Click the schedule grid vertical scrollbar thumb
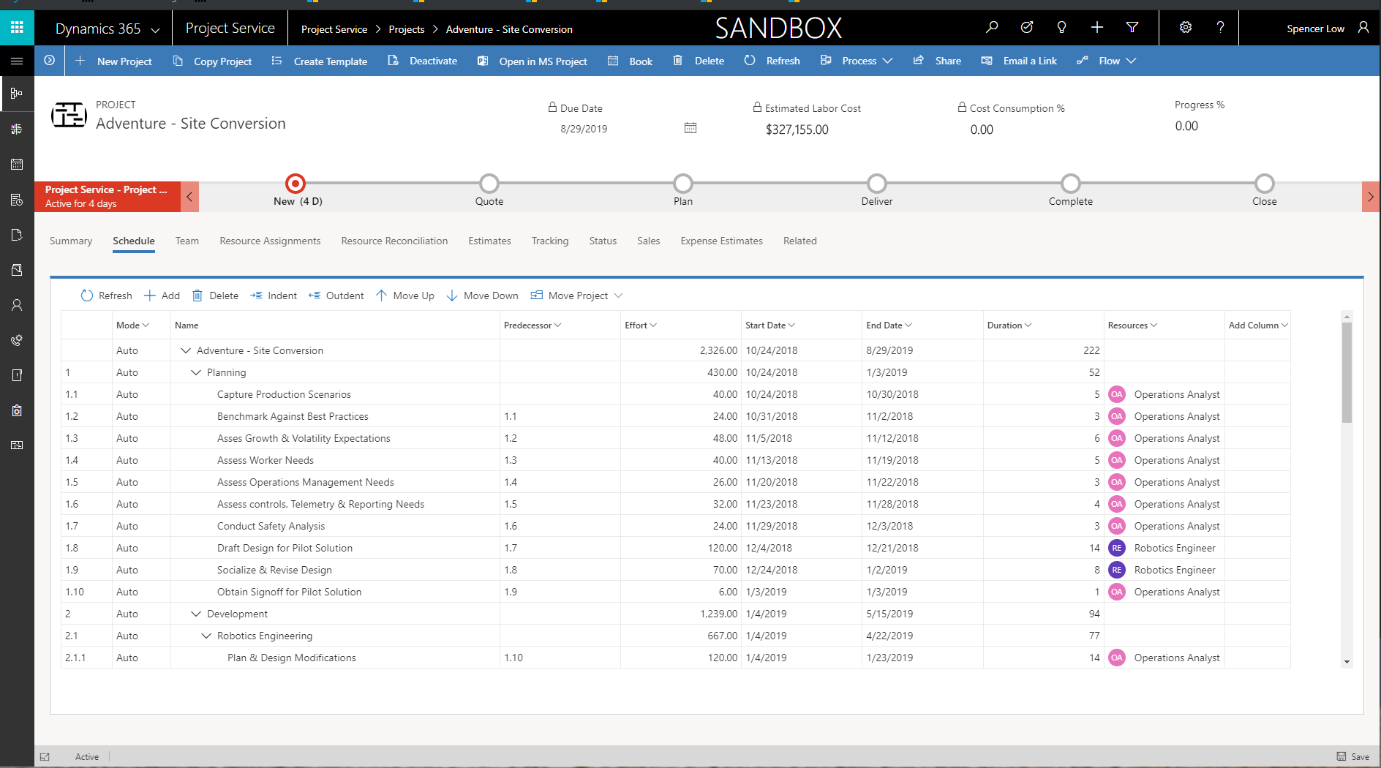The image size is (1381, 768). point(1347,373)
